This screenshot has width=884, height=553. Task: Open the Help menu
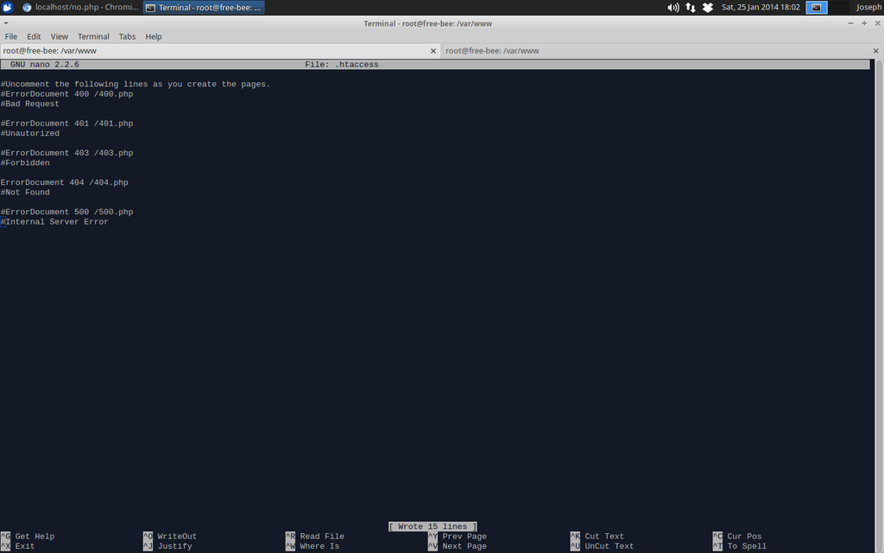pos(154,36)
